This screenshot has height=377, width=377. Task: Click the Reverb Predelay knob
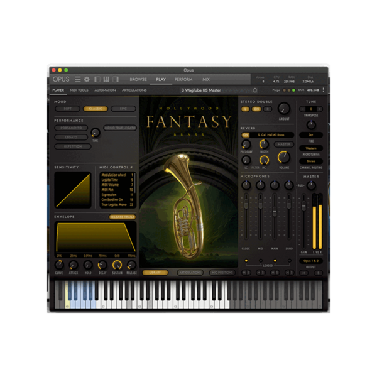[246, 145]
